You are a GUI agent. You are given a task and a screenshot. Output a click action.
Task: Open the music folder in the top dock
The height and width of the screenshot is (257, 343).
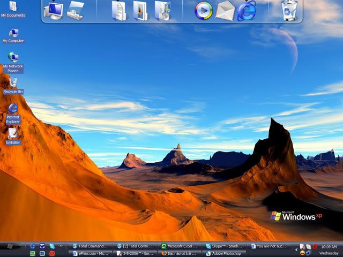tap(162, 11)
